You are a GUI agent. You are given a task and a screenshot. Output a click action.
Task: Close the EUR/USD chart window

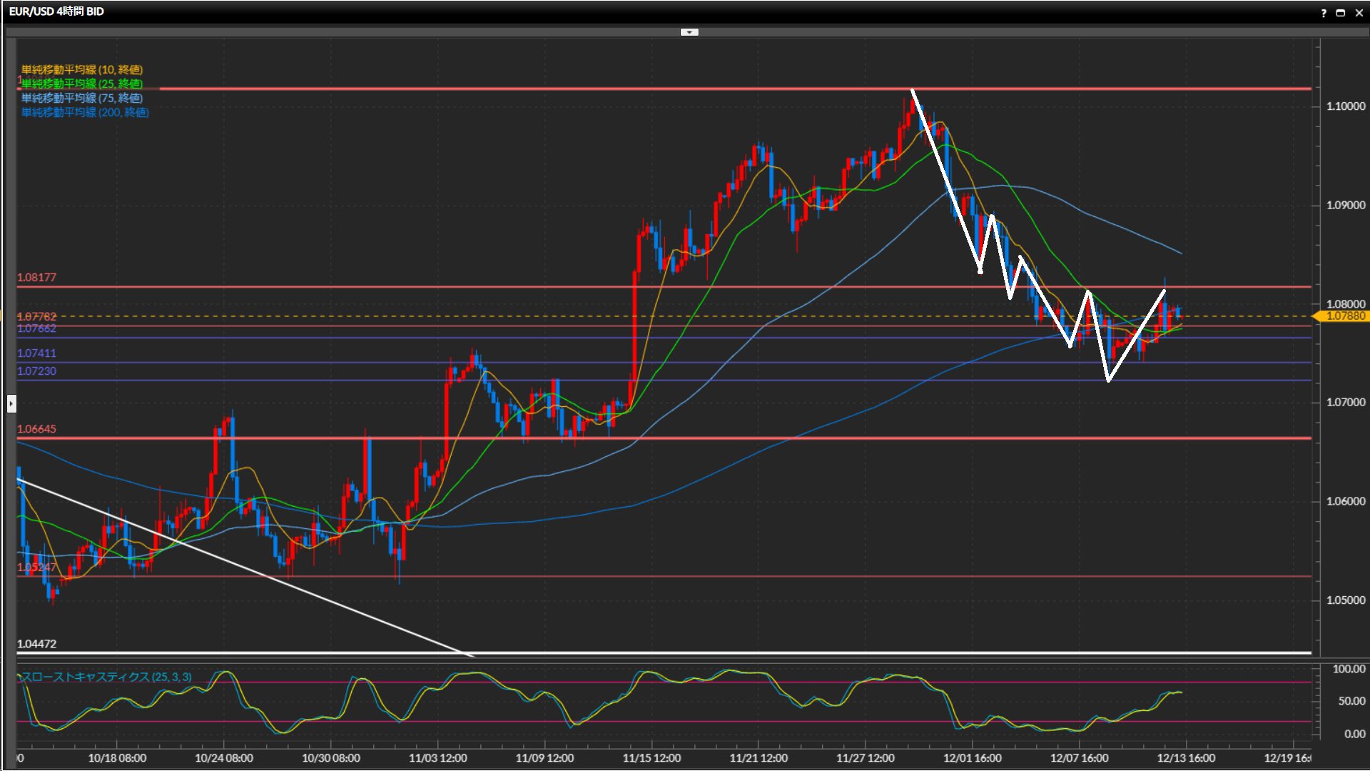click(1359, 13)
